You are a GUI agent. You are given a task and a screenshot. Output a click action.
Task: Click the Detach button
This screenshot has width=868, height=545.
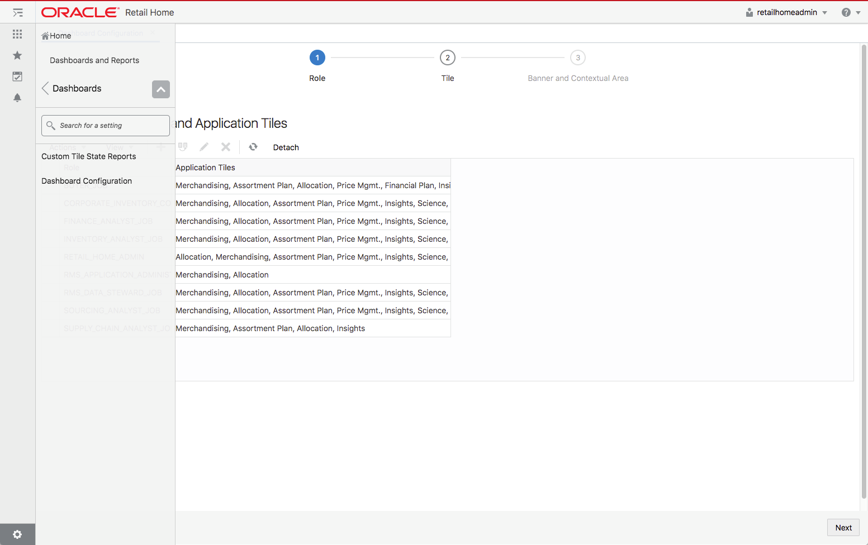click(x=286, y=147)
